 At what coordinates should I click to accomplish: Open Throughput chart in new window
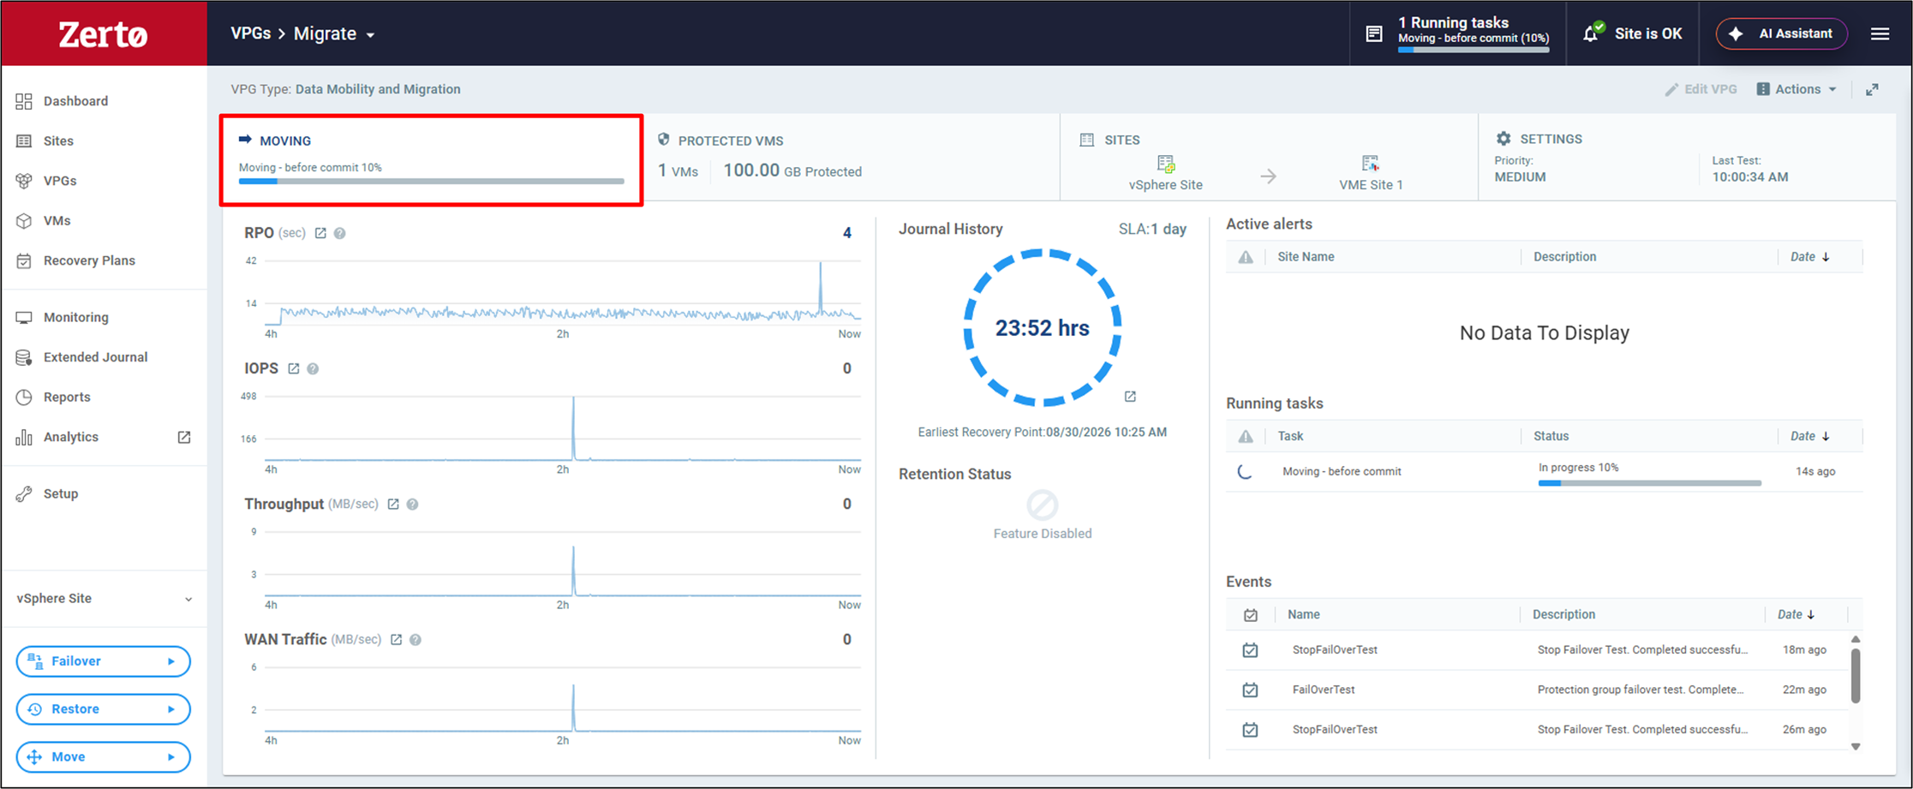coord(393,504)
